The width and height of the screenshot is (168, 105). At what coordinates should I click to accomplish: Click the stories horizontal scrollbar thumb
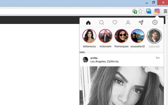pos(82,52)
